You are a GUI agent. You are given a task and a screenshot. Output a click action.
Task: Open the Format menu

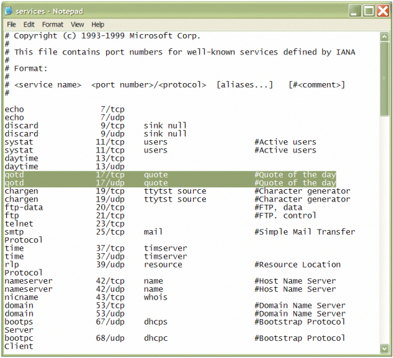(x=52, y=25)
